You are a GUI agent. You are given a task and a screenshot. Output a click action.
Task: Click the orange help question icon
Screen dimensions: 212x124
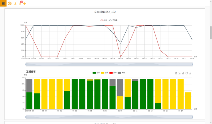(x=25, y=4)
